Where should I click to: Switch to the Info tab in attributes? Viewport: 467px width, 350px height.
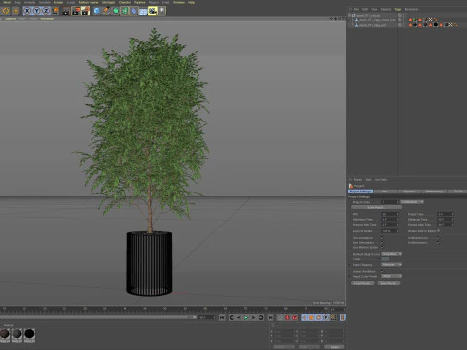pos(385,192)
